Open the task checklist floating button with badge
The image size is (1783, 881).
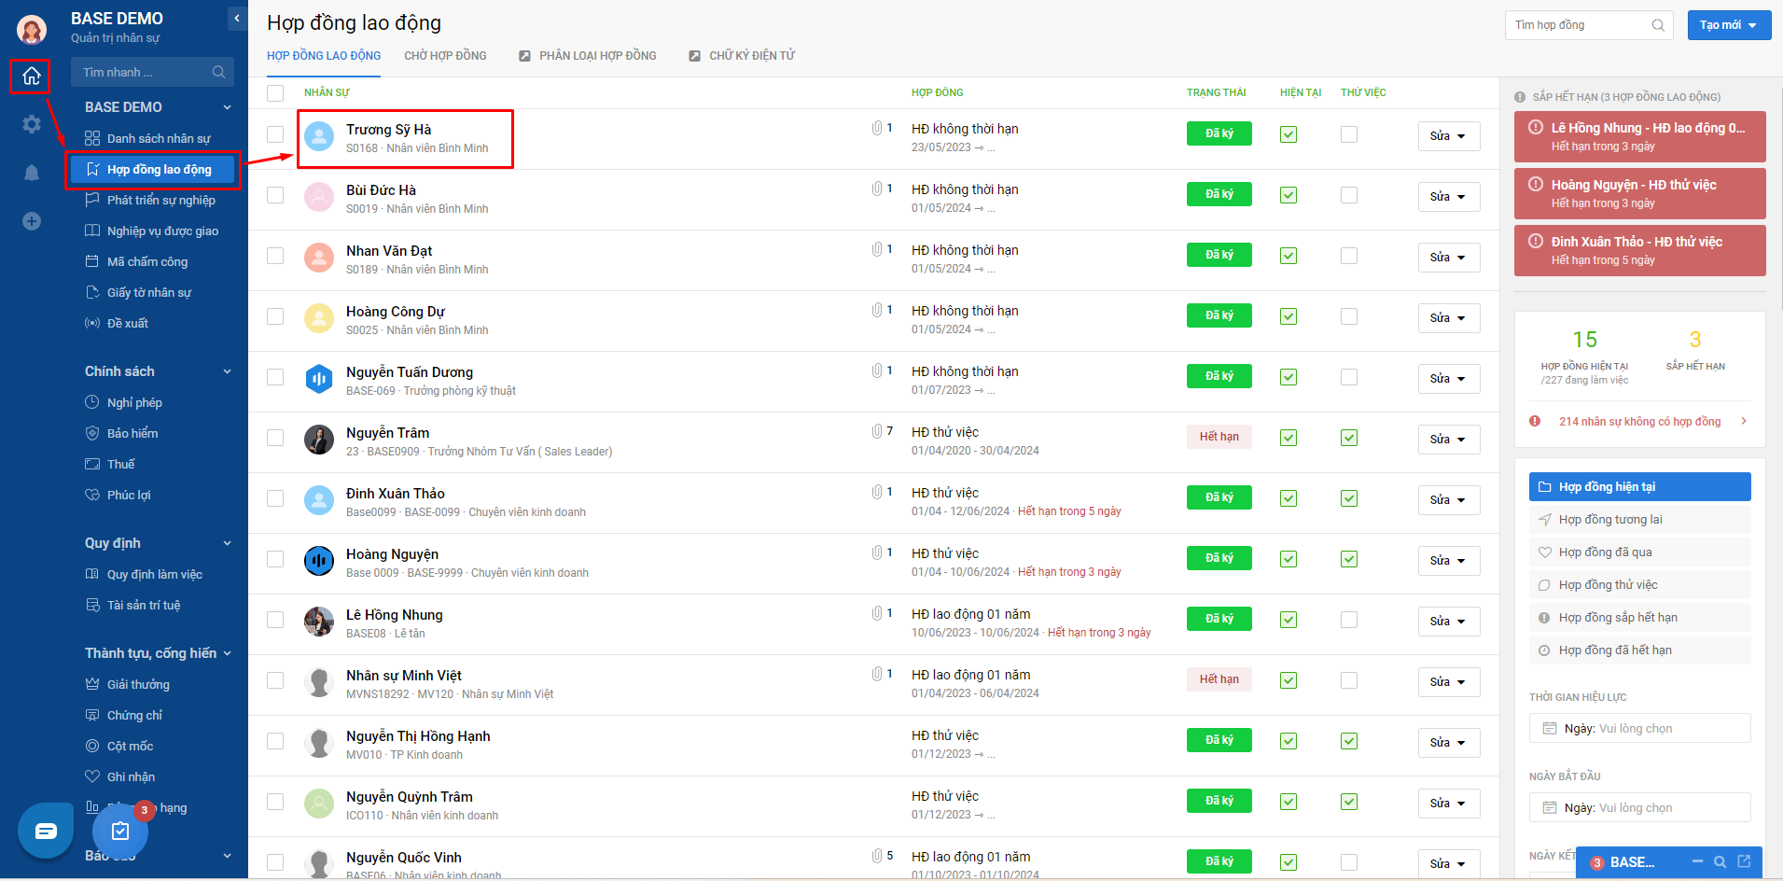click(x=120, y=831)
